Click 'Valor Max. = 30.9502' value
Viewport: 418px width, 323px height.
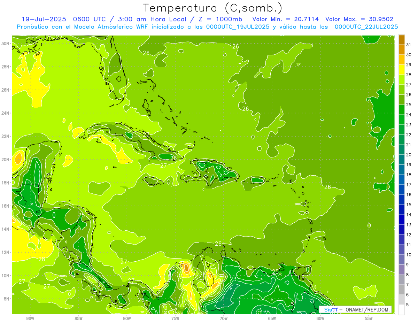(359, 19)
